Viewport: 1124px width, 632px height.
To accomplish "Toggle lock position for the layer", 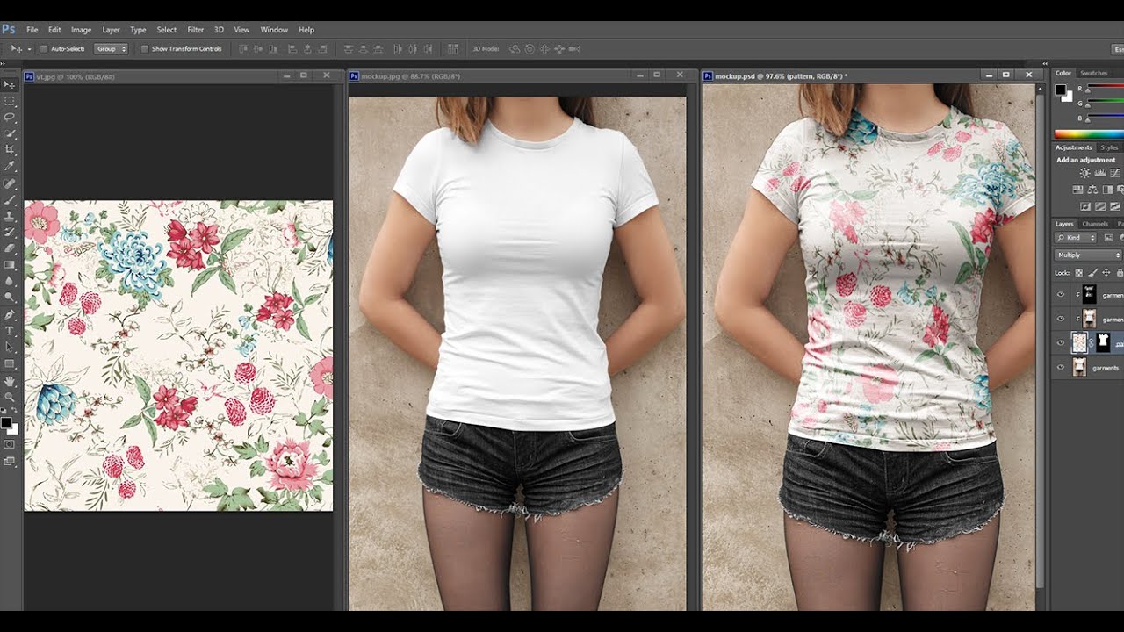I will tap(1106, 273).
